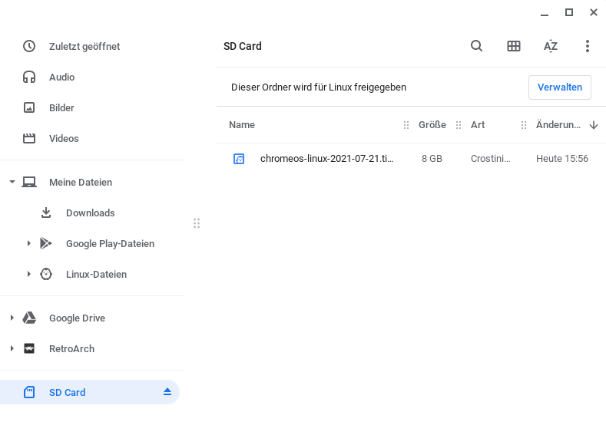Open RetroArch in sidebar
This screenshot has height=422, width=606.
pos(71,348)
